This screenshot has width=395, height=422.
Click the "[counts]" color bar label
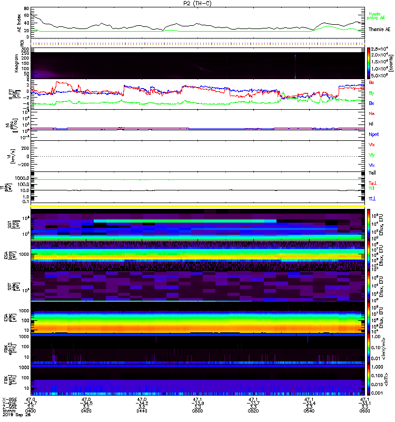pyautogui.click(x=391, y=63)
